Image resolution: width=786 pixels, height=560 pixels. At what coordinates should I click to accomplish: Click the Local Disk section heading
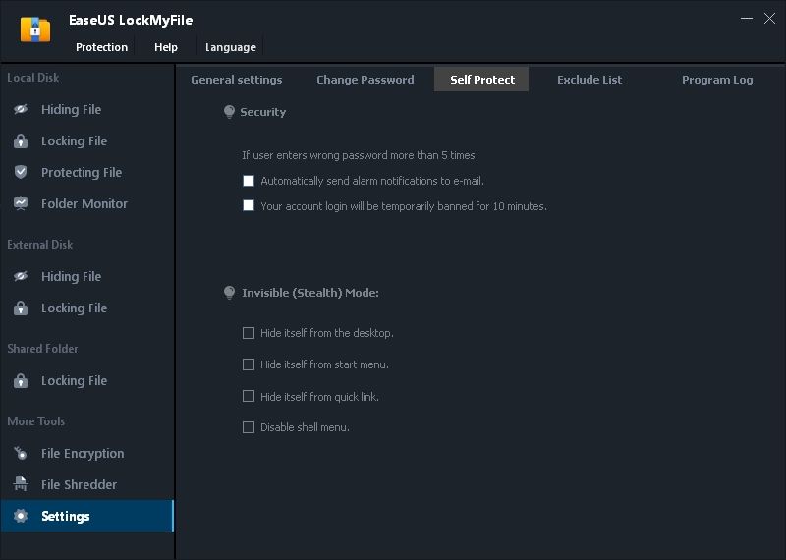tap(33, 78)
